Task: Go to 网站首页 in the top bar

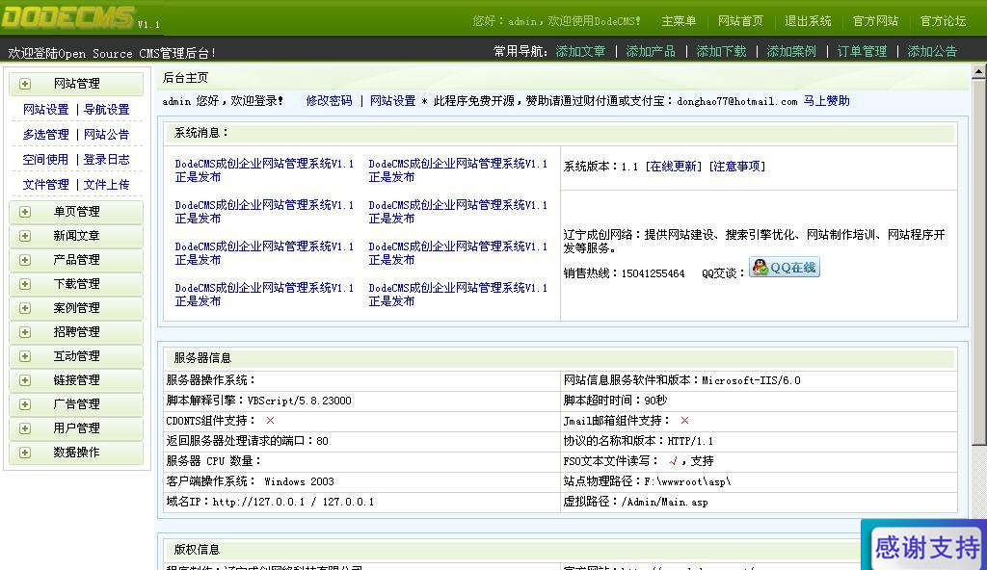Action: pyautogui.click(x=740, y=21)
